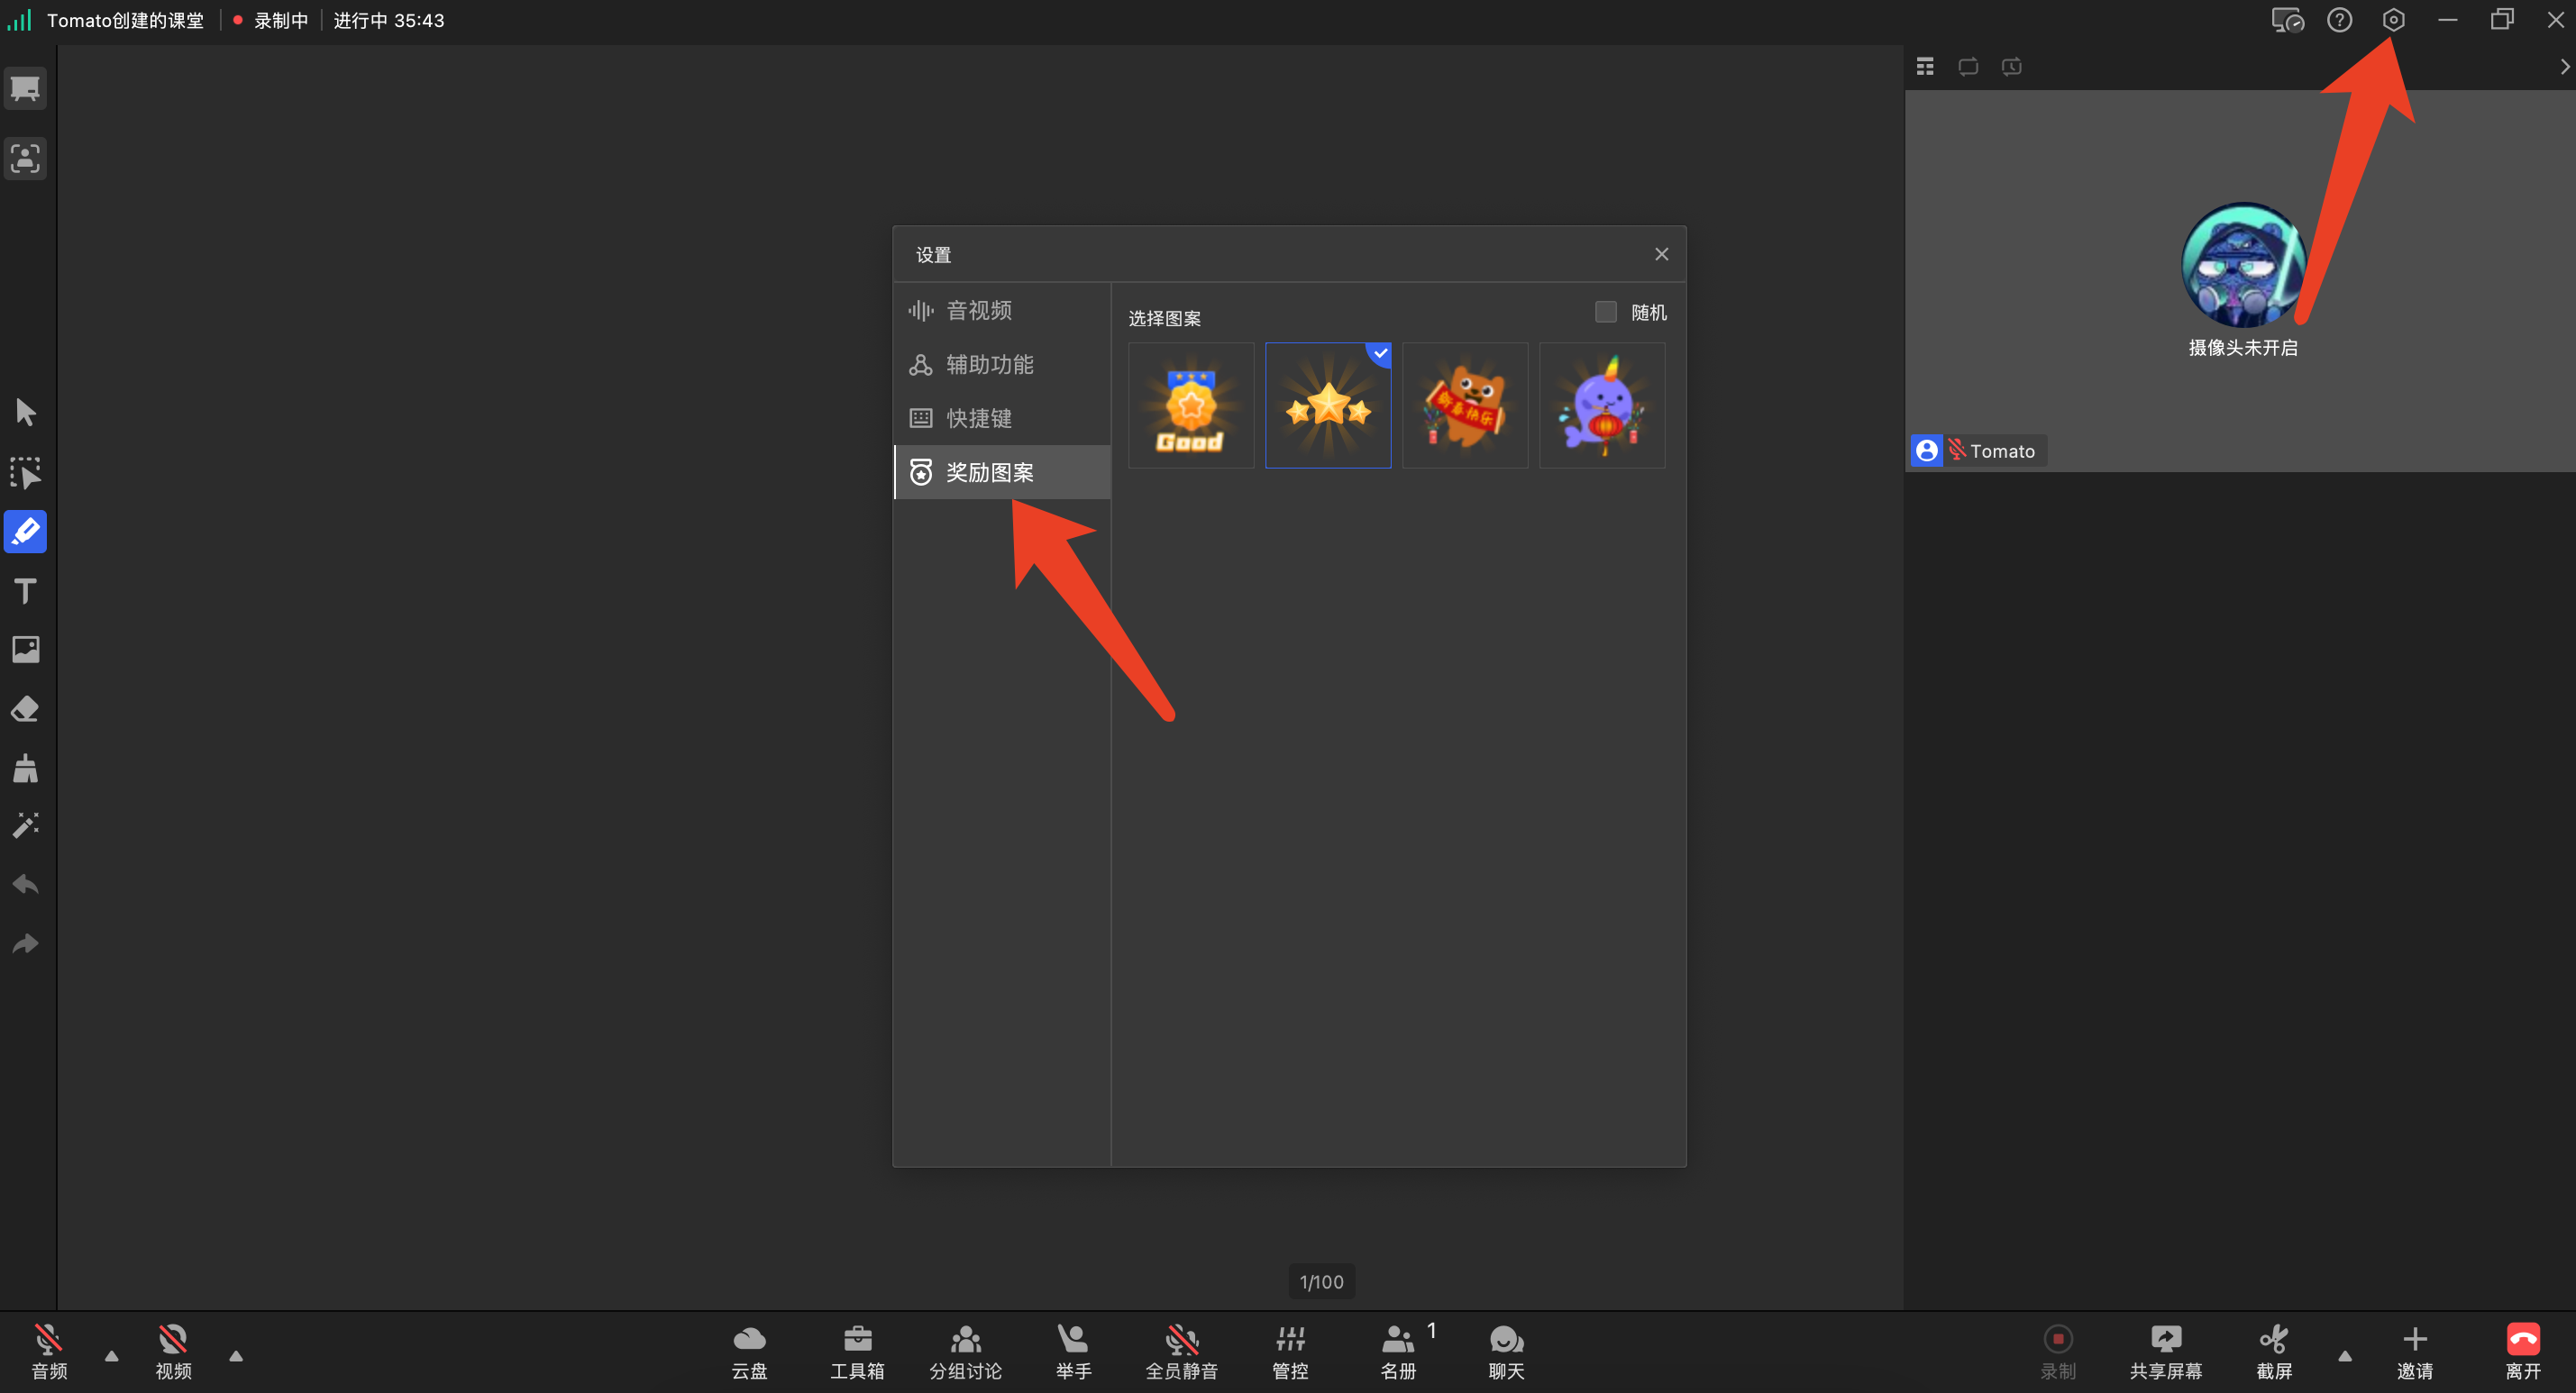
Task: Click the 进行中 35:43 timer text
Action: pos(388,20)
